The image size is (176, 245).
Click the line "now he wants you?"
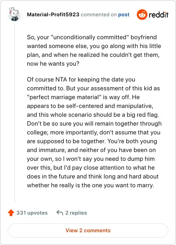(53, 64)
